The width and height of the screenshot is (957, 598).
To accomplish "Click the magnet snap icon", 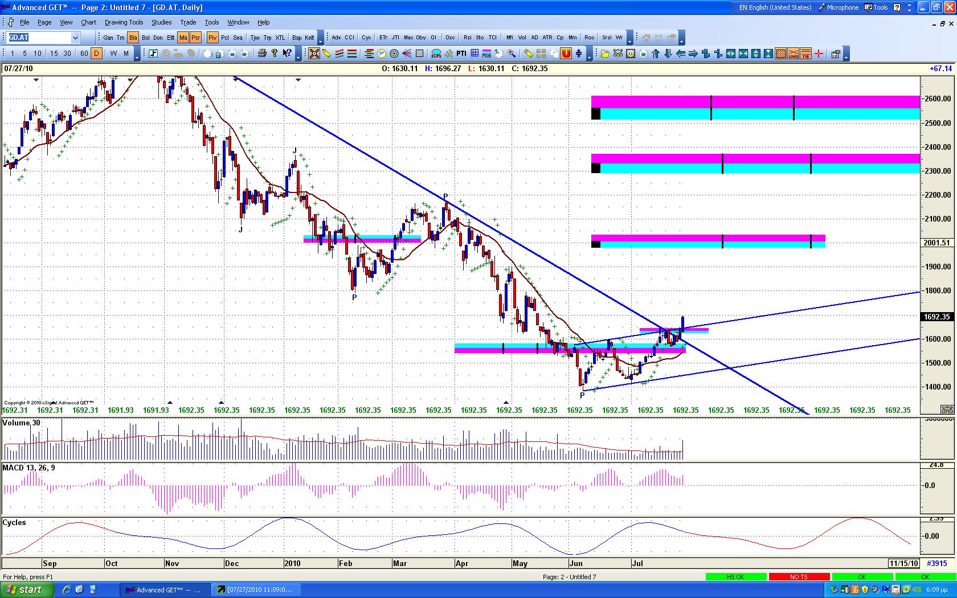I will coord(566,54).
